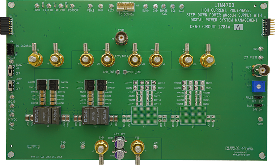This screenshot has height=165, width=275.
Task: Select the empty U3 module footprint
Action: point(144,116)
